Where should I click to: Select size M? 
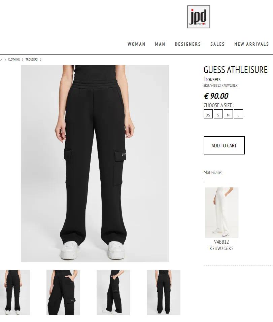coord(228,114)
